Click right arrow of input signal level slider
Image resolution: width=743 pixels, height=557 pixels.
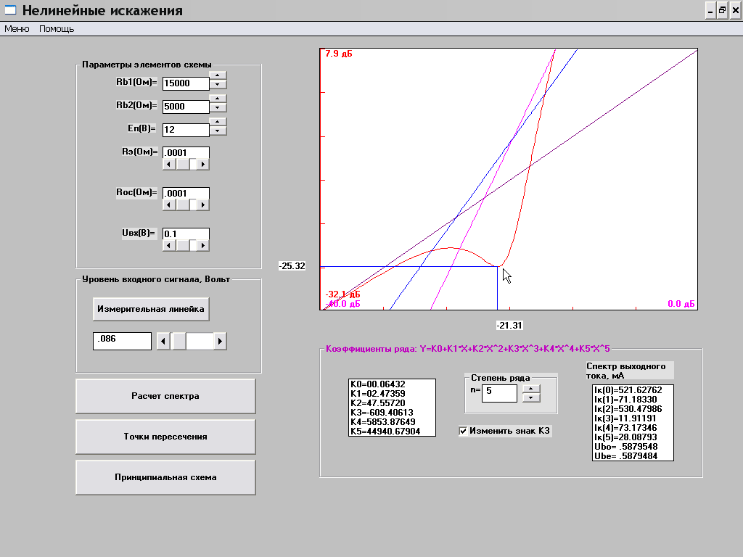coord(220,341)
